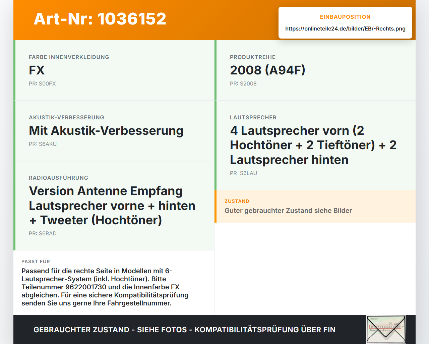The image size is (429, 344).
Task: Select the PRODUKTREIHE label
Action: pyautogui.click(x=253, y=57)
